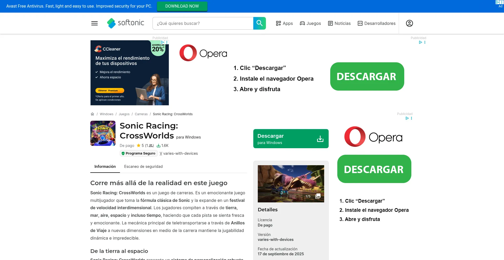
Task: Click the home icon in breadcrumb
Action: (92, 114)
